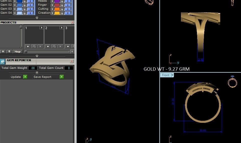Collapse the layers panel using the round arrow
Viewport: 241px width, 143px height.
pos(37,18)
